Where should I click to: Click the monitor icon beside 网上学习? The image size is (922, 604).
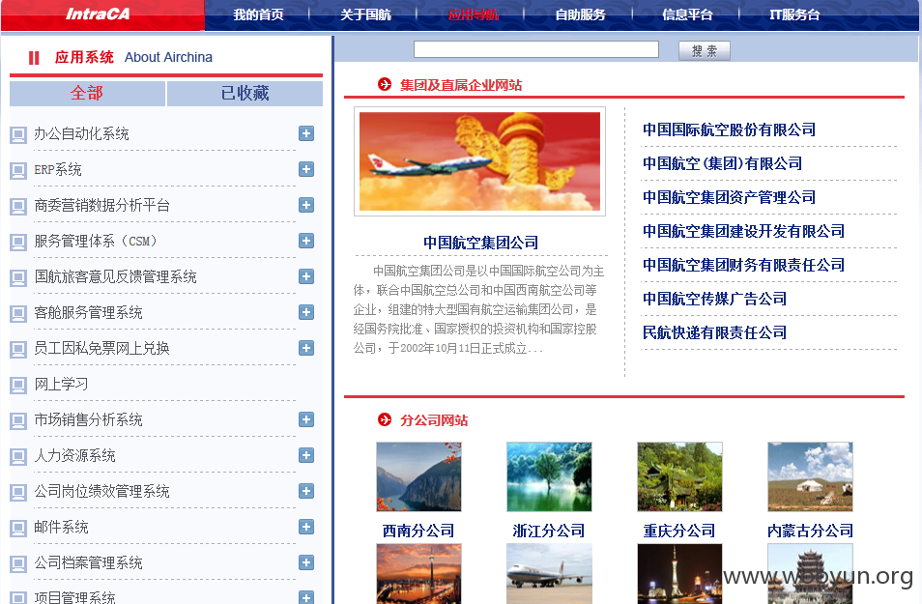coord(18,386)
